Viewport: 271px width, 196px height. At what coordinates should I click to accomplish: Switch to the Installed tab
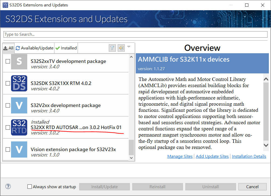(x=66, y=48)
